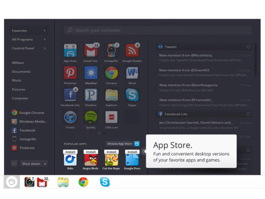Open the Shut down options arrow
The height and width of the screenshot is (199, 265).
[x=45, y=164]
